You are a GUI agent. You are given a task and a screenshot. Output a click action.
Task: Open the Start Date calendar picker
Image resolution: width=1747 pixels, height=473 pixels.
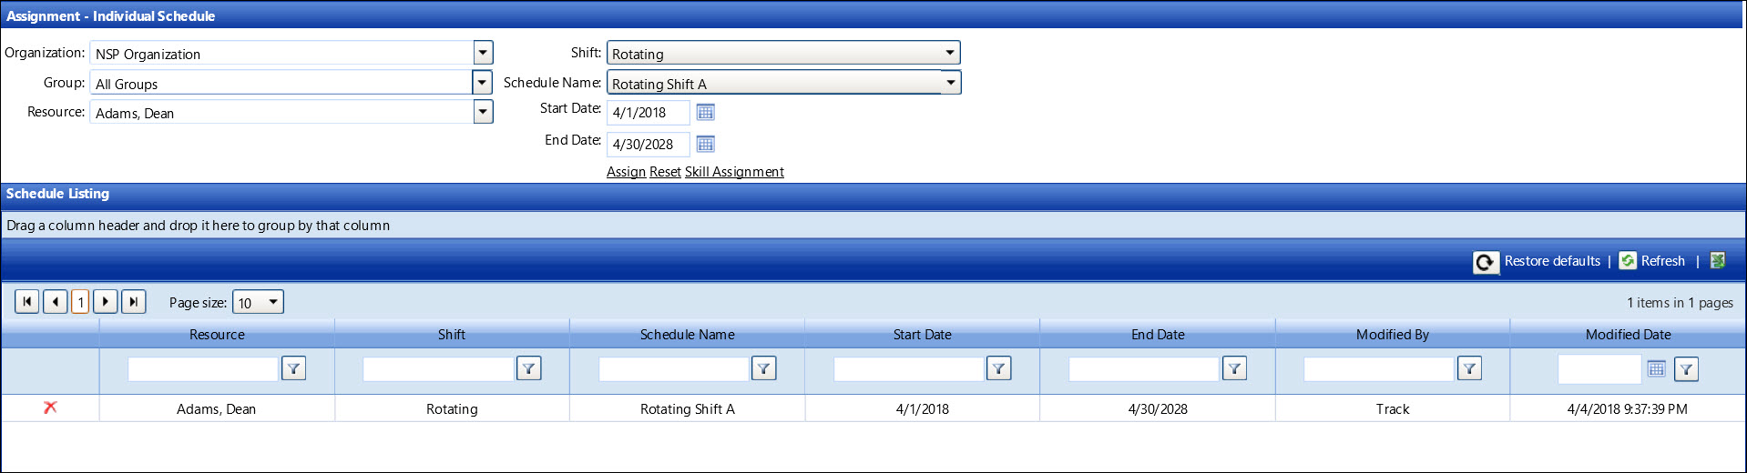click(x=705, y=112)
